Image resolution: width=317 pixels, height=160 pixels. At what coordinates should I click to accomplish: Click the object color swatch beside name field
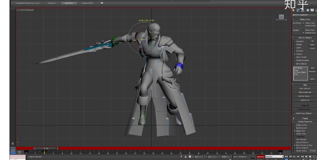click(x=317, y=15)
